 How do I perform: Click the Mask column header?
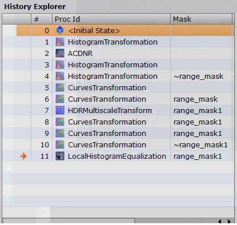click(x=202, y=19)
